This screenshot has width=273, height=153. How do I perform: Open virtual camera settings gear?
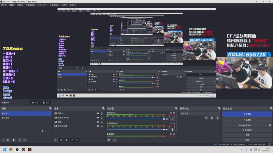coord(270,125)
